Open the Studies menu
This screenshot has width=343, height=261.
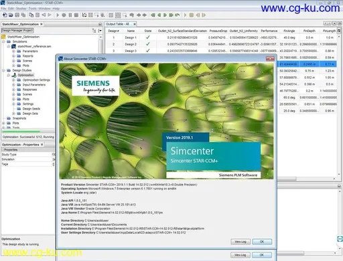tap(21, 9)
